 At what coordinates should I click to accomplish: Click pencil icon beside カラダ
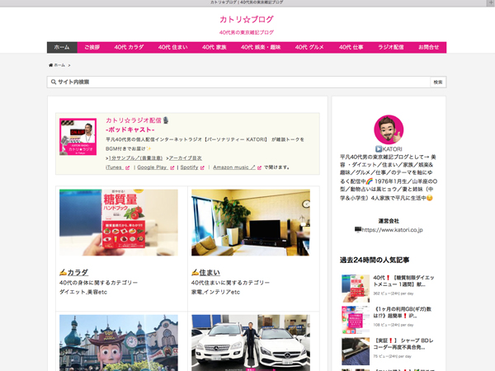pos(63,272)
